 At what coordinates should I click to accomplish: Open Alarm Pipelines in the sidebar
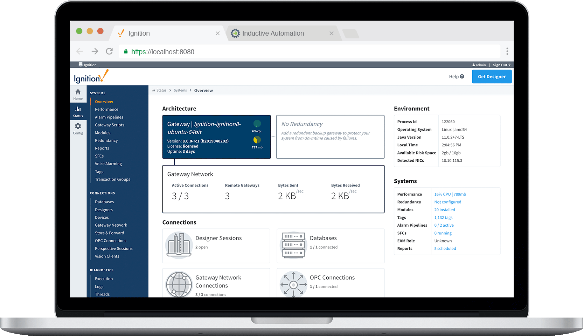(109, 117)
